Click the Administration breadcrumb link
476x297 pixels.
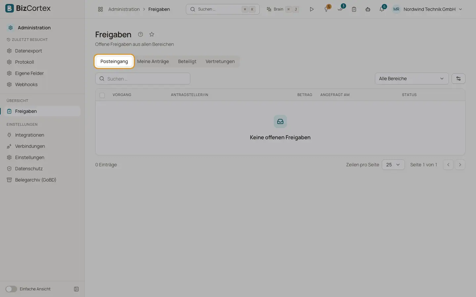pos(124,9)
